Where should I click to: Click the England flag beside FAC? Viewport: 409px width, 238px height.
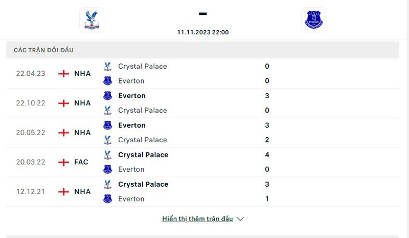64,162
